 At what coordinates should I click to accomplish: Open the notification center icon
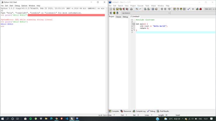(211, 119)
